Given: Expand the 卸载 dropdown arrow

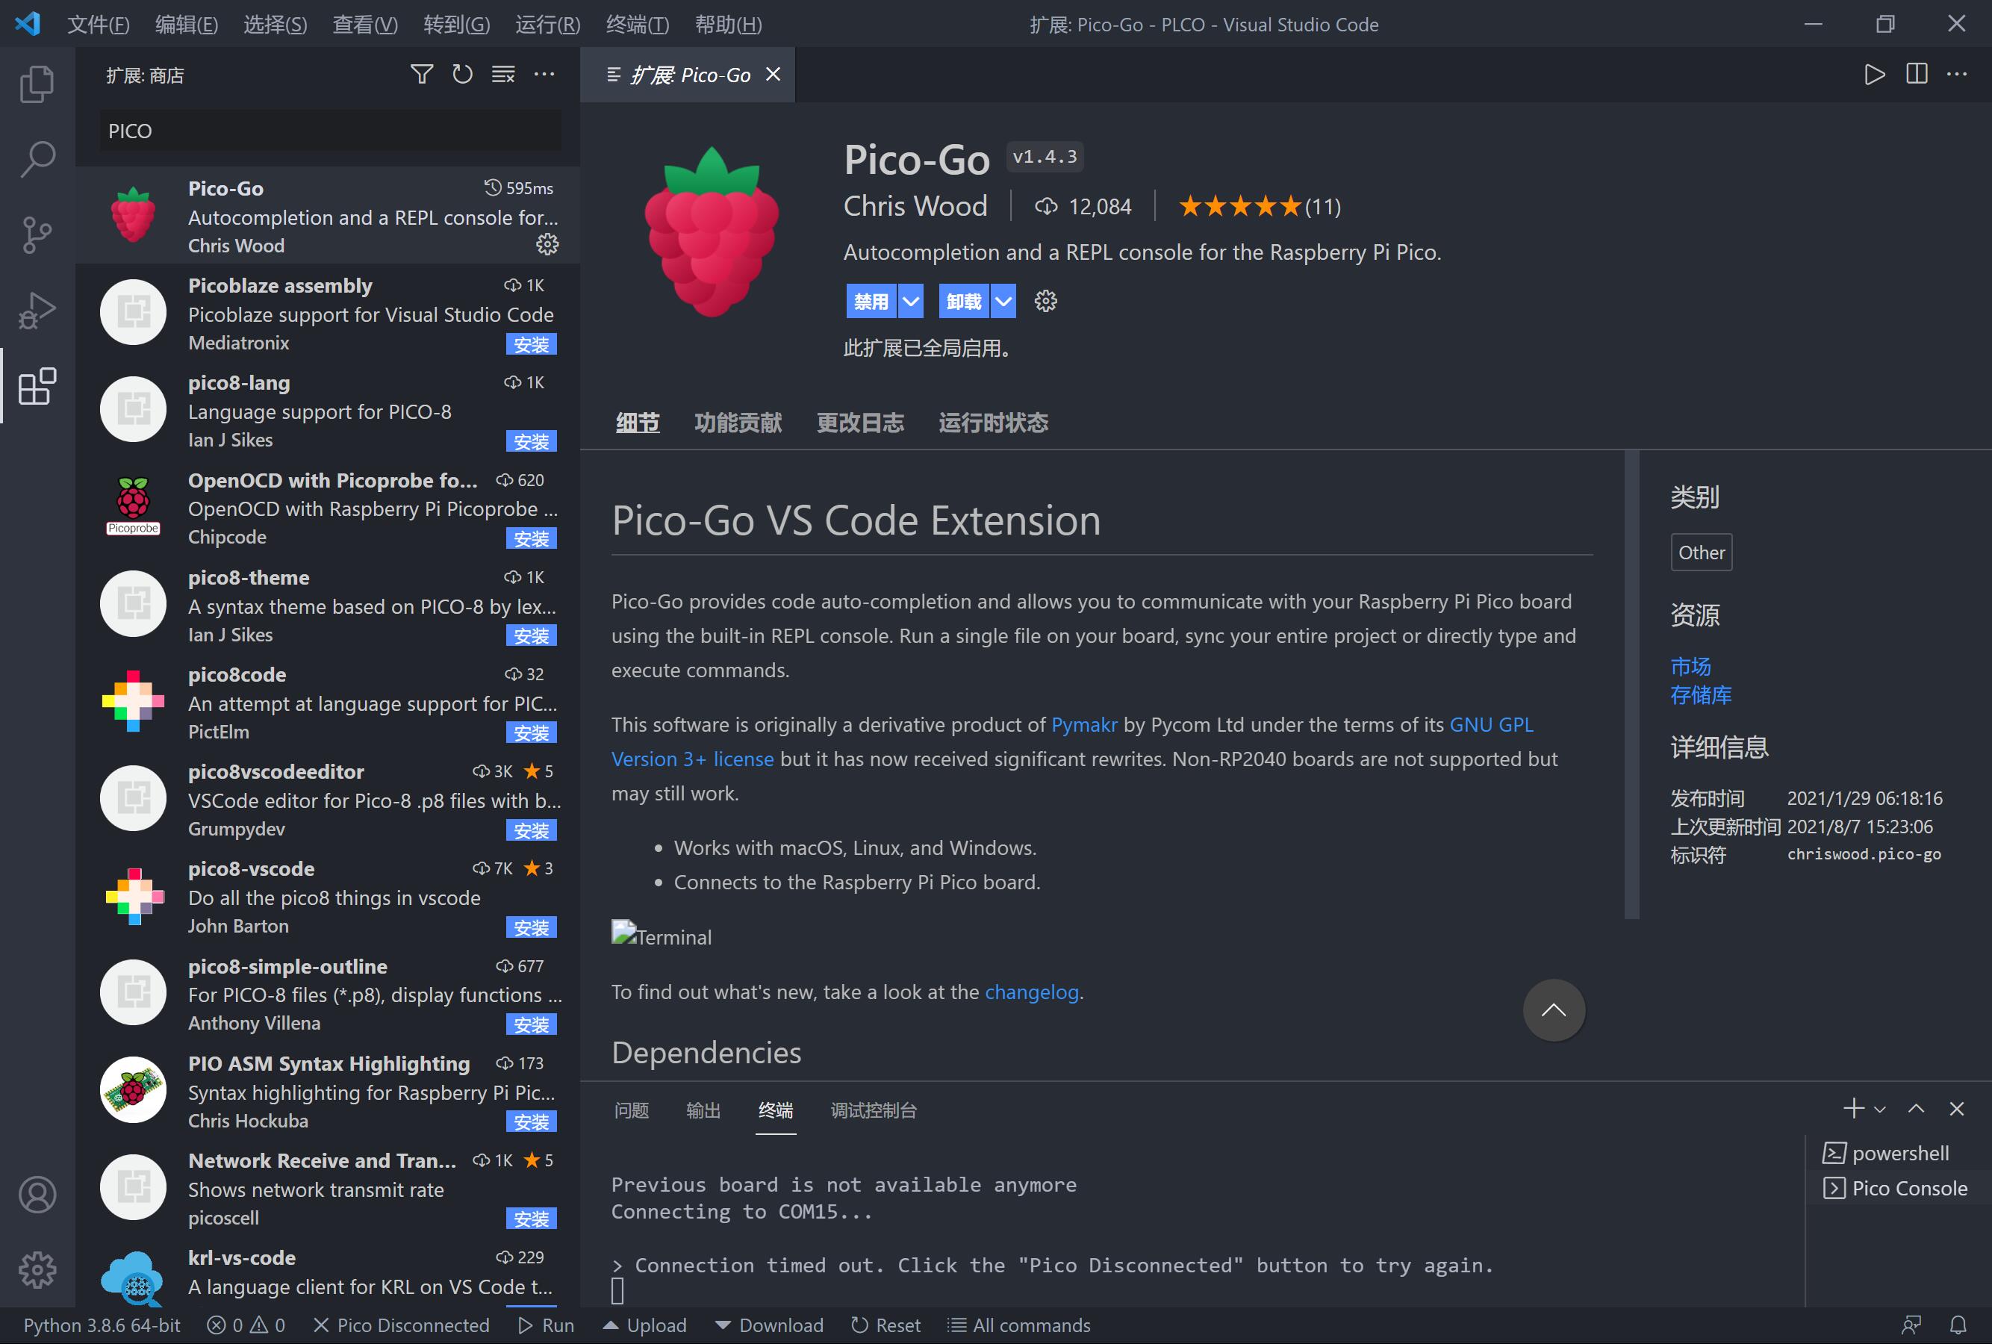Looking at the screenshot, I should [x=1003, y=301].
